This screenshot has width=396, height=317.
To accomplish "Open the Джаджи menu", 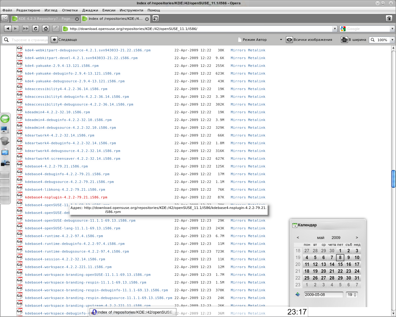I will (x=90, y=10).
